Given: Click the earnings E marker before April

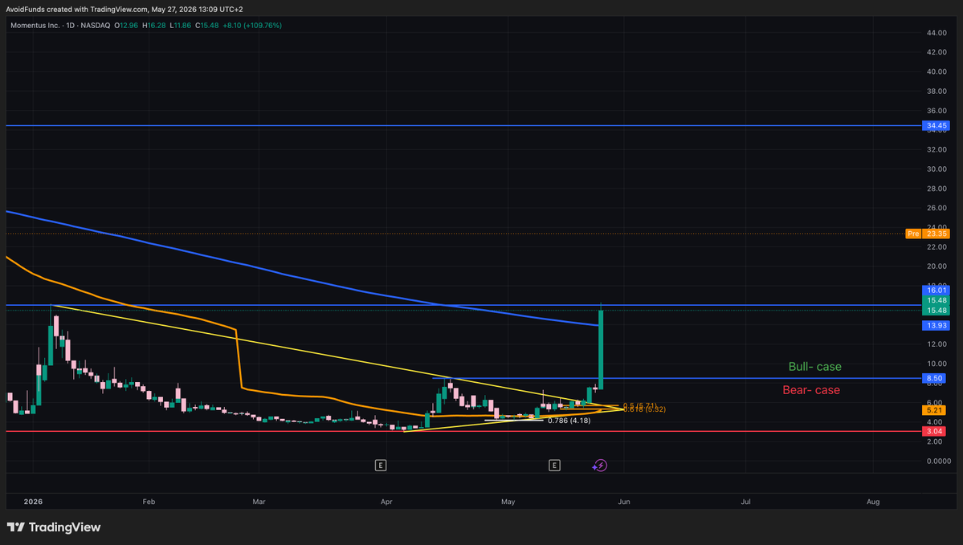Looking at the screenshot, I should [380, 466].
